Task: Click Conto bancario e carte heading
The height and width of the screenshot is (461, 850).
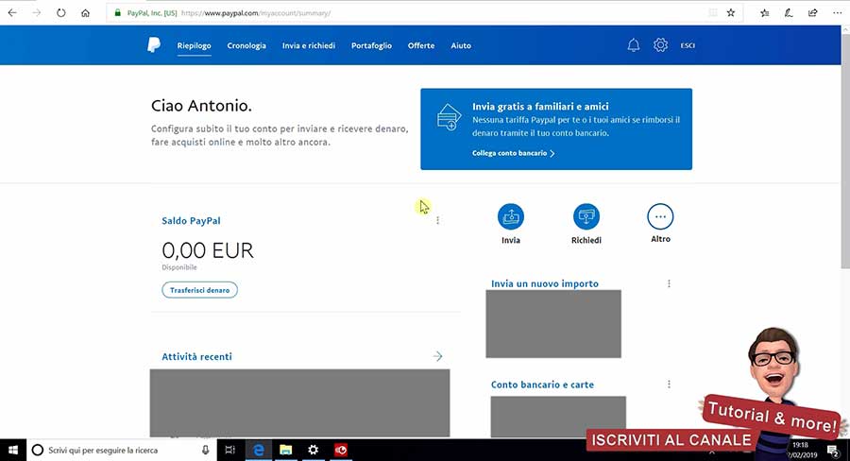Action: pyautogui.click(x=542, y=384)
